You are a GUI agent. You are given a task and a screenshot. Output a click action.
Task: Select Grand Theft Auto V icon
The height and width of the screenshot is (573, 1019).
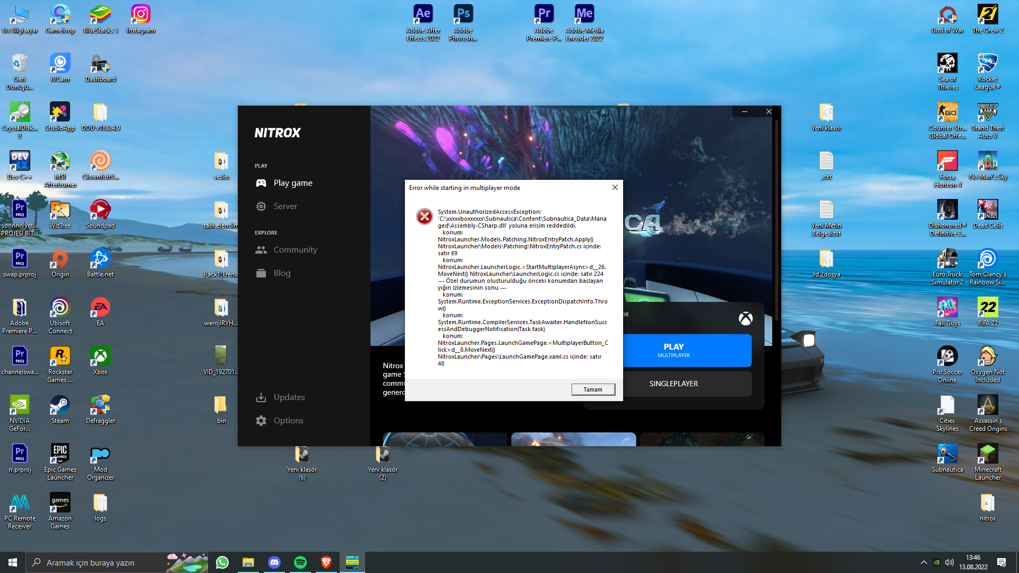click(x=988, y=120)
